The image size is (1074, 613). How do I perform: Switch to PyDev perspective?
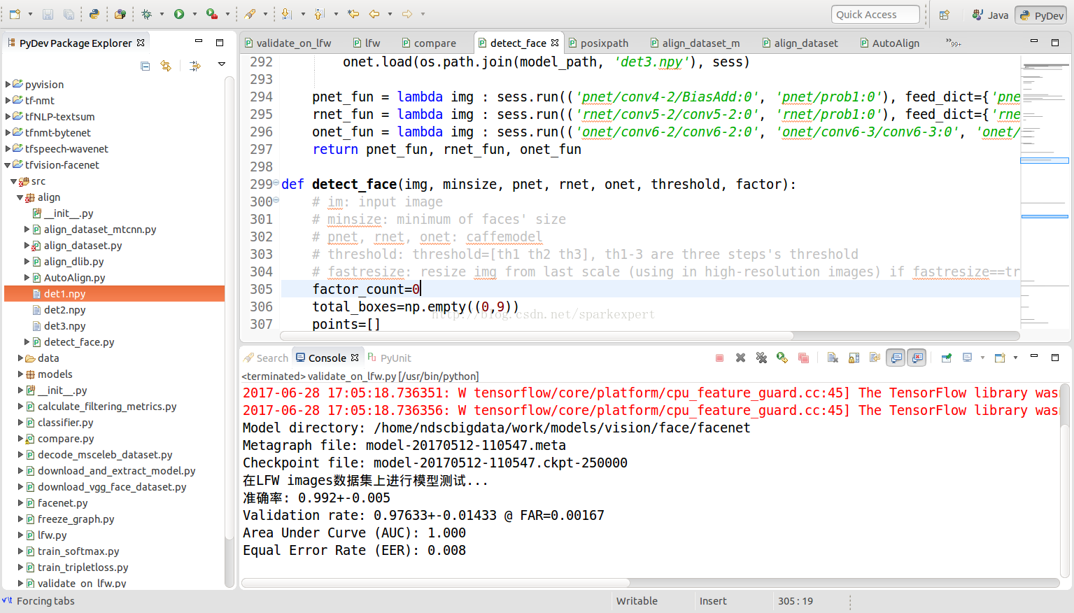pos(1041,15)
